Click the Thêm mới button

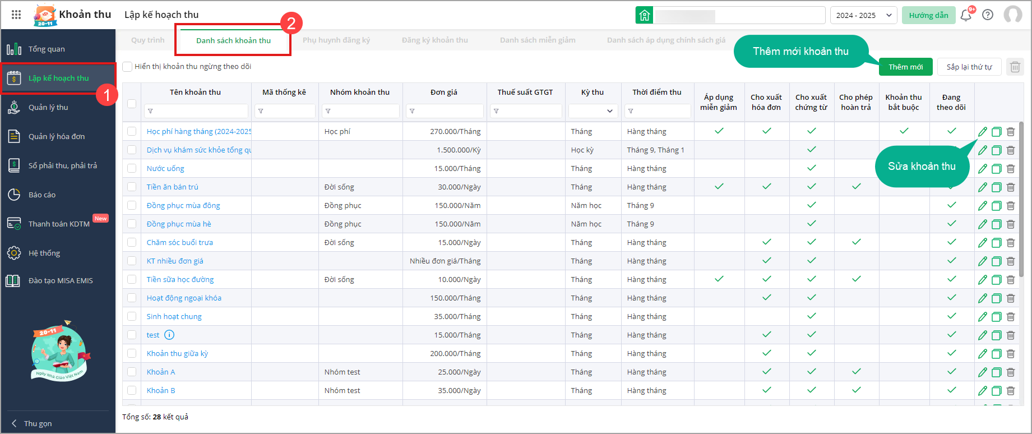tap(905, 67)
